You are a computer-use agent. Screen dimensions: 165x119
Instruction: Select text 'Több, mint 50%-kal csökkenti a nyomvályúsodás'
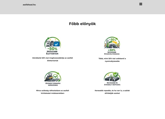tap(112, 60)
